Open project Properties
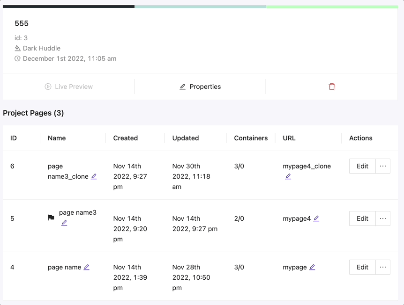Viewport: 404px width, 305px height. 200,87
